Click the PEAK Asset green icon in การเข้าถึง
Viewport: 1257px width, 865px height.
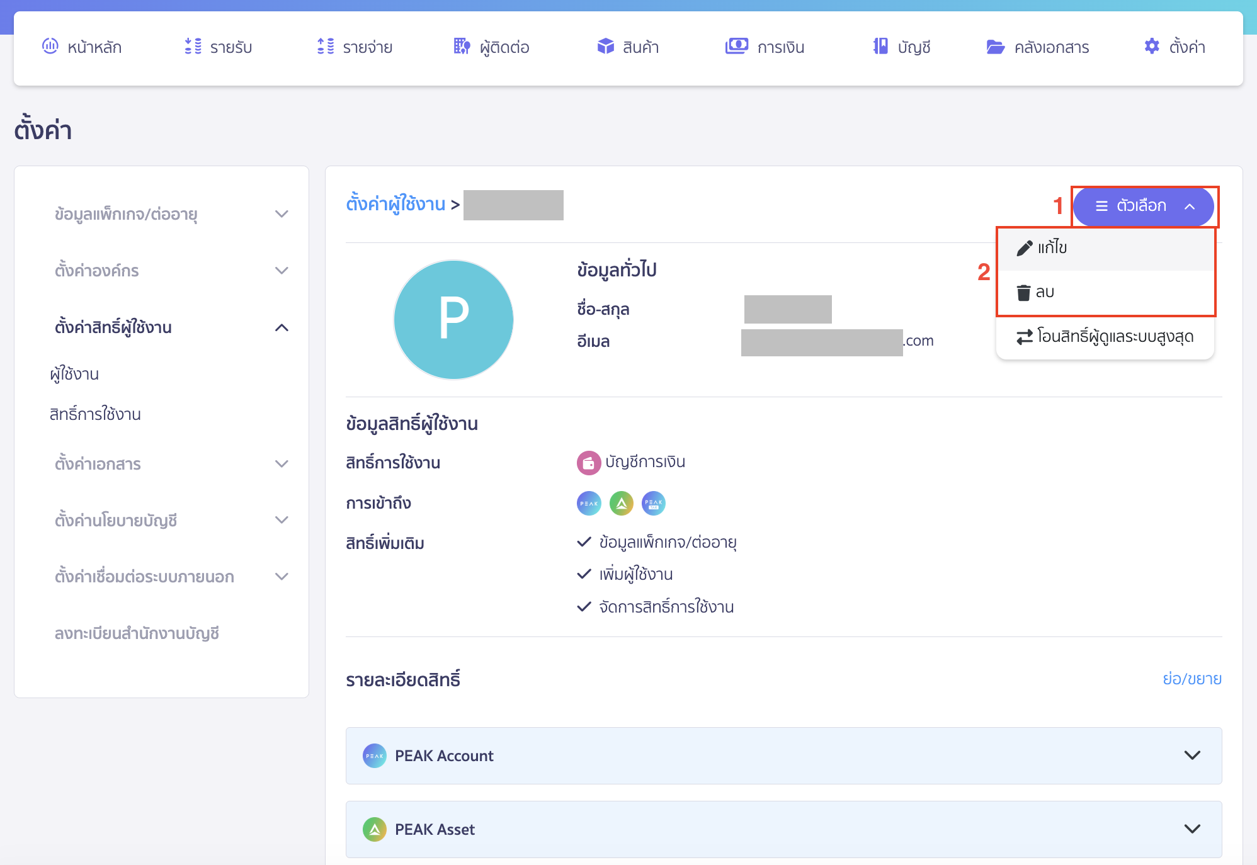pyautogui.click(x=621, y=503)
